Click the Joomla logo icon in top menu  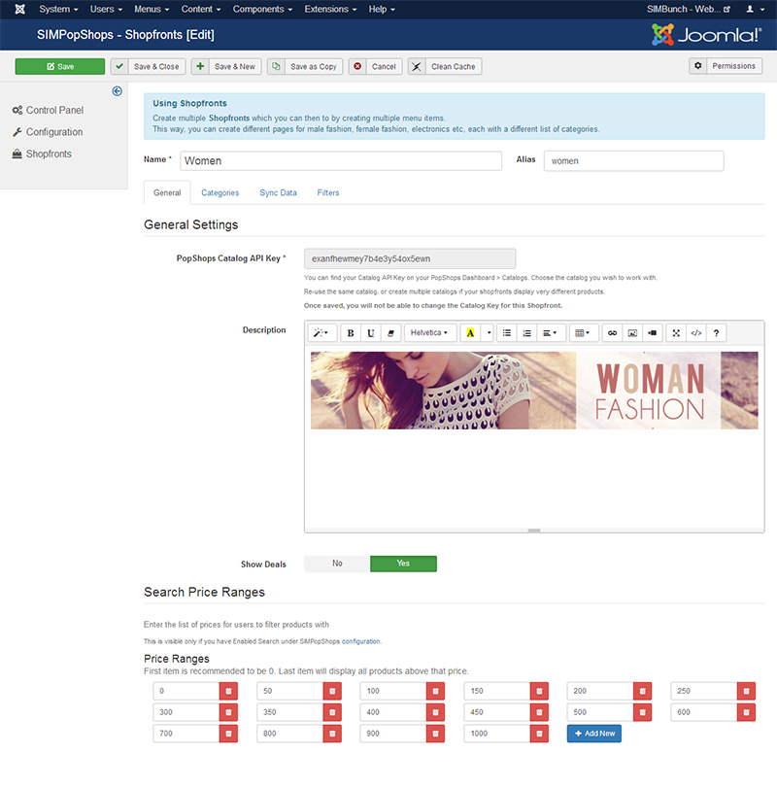[19, 9]
